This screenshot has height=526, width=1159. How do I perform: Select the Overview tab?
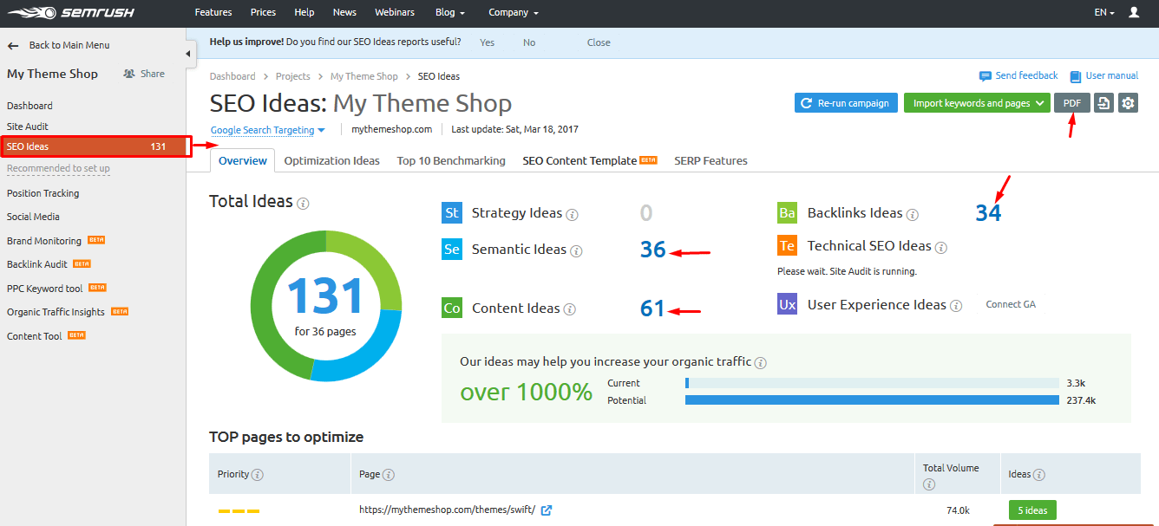click(243, 160)
